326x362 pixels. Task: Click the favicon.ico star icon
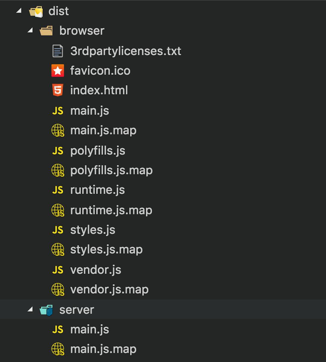(58, 70)
